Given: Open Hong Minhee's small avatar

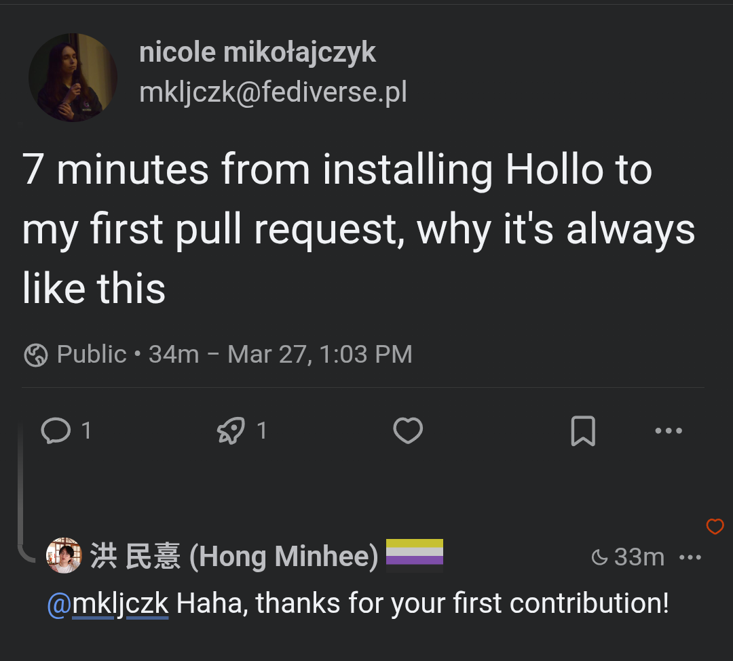Looking at the screenshot, I should pos(63,556).
